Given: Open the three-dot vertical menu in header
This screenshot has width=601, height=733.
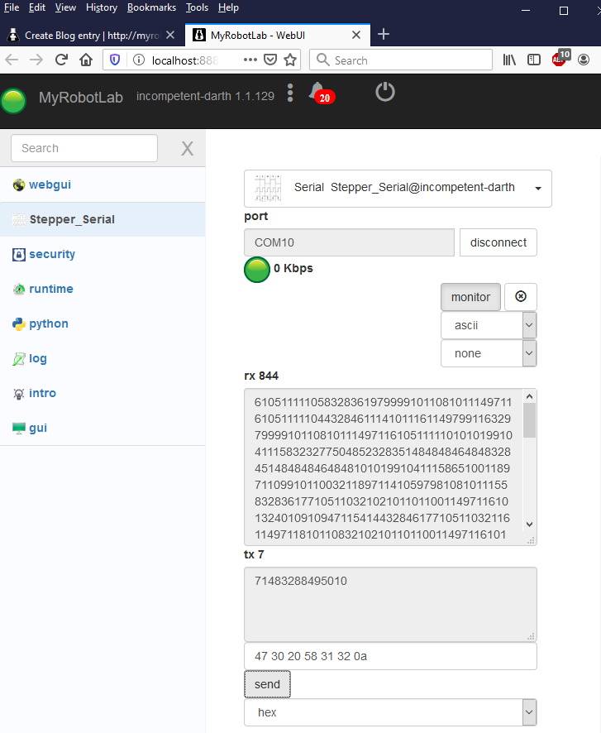Looking at the screenshot, I should click(290, 93).
